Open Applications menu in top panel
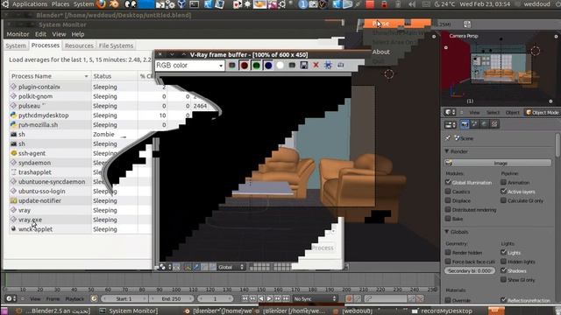The width and height of the screenshot is (561, 315). click(x=30, y=4)
